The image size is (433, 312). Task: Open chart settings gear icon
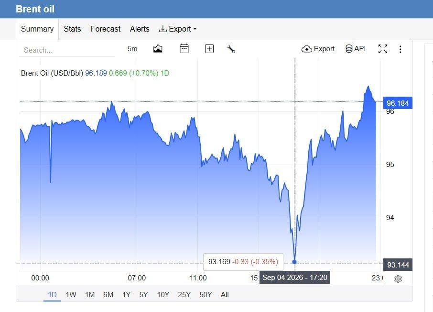tap(398, 279)
